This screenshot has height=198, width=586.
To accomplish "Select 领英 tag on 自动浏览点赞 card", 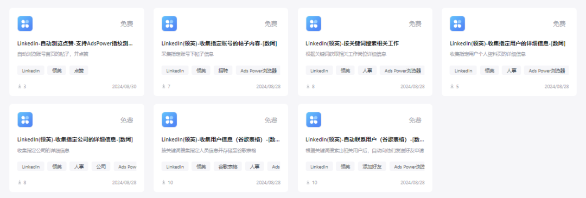I will pyautogui.click(x=57, y=70).
